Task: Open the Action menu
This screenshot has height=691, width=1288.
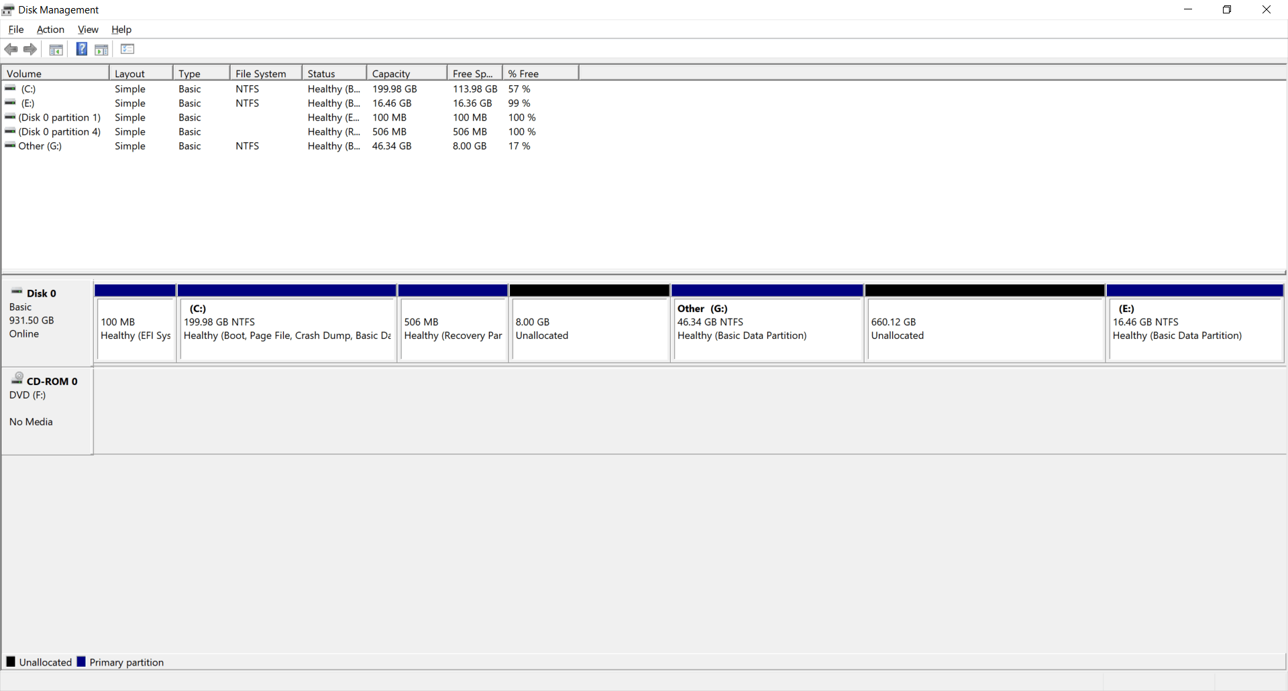Action: [x=50, y=30]
